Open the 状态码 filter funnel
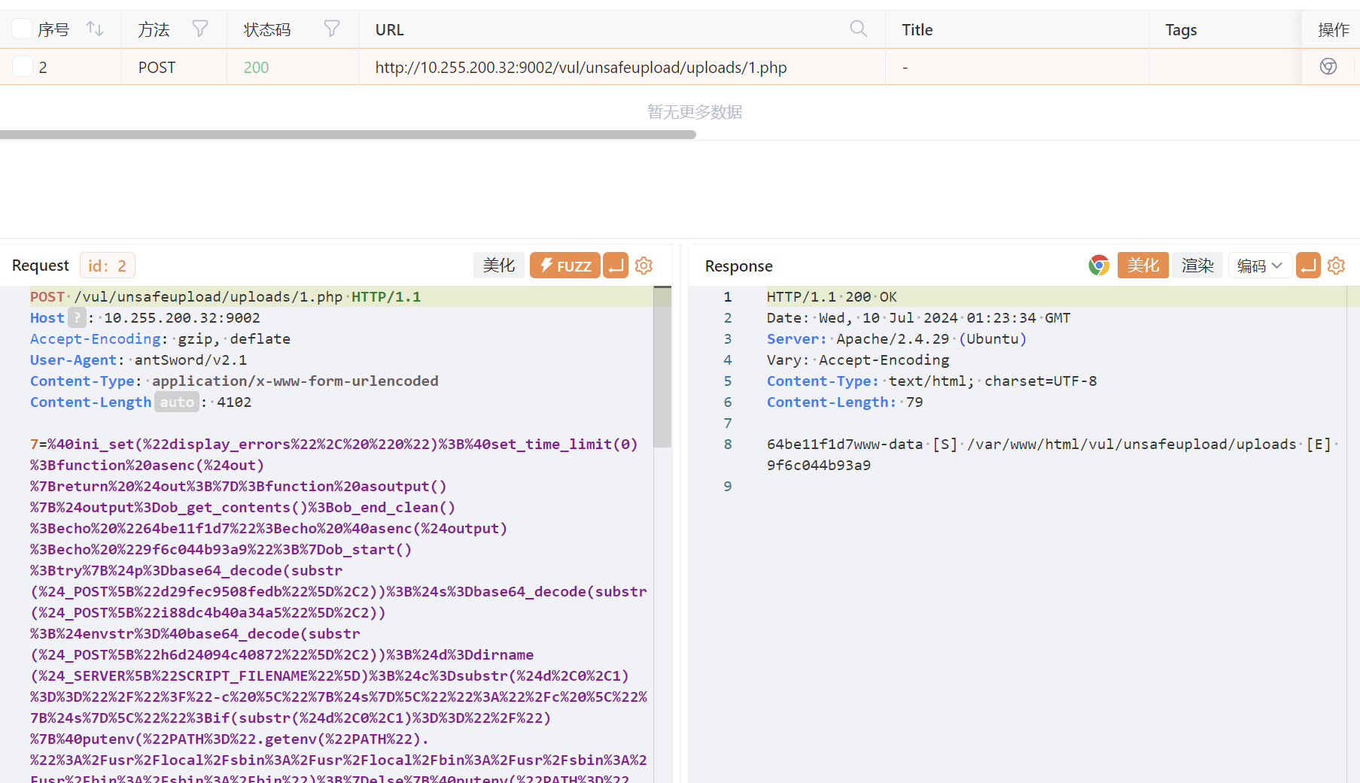The width and height of the screenshot is (1360, 783). pyautogui.click(x=332, y=29)
